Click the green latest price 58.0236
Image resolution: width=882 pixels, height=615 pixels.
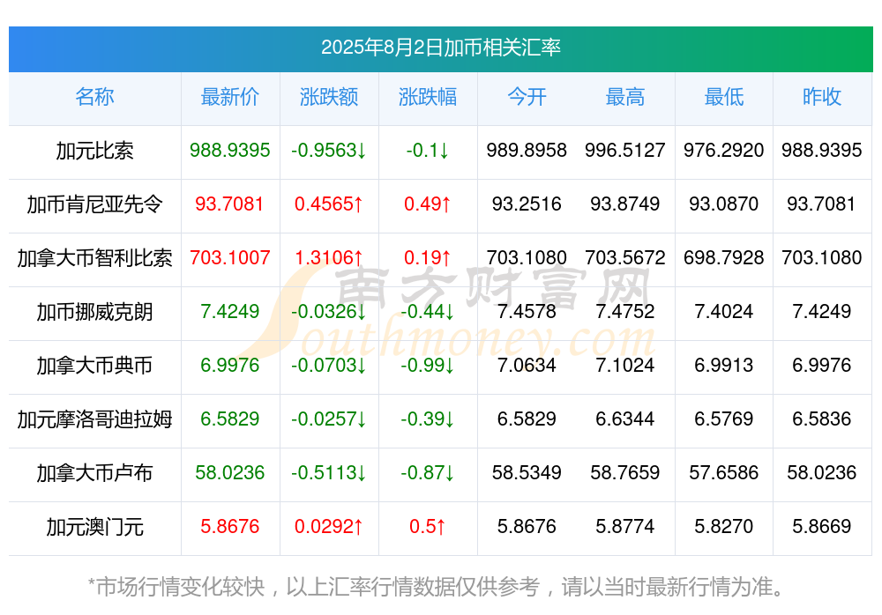pyautogui.click(x=230, y=473)
